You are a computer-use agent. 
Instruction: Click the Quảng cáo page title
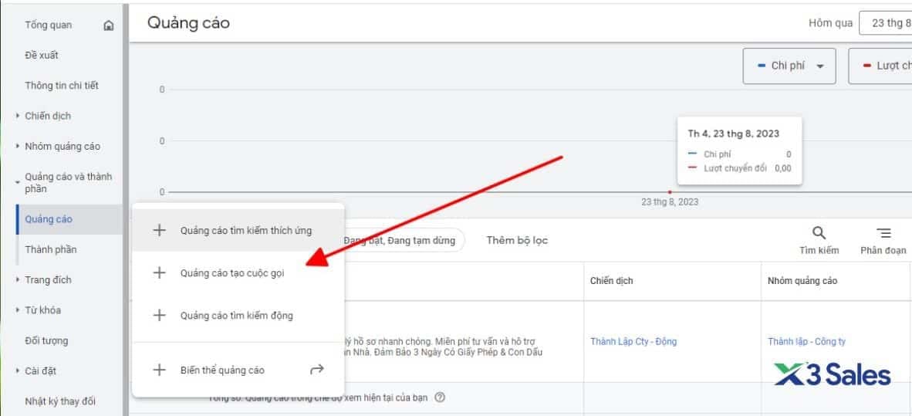coord(188,22)
